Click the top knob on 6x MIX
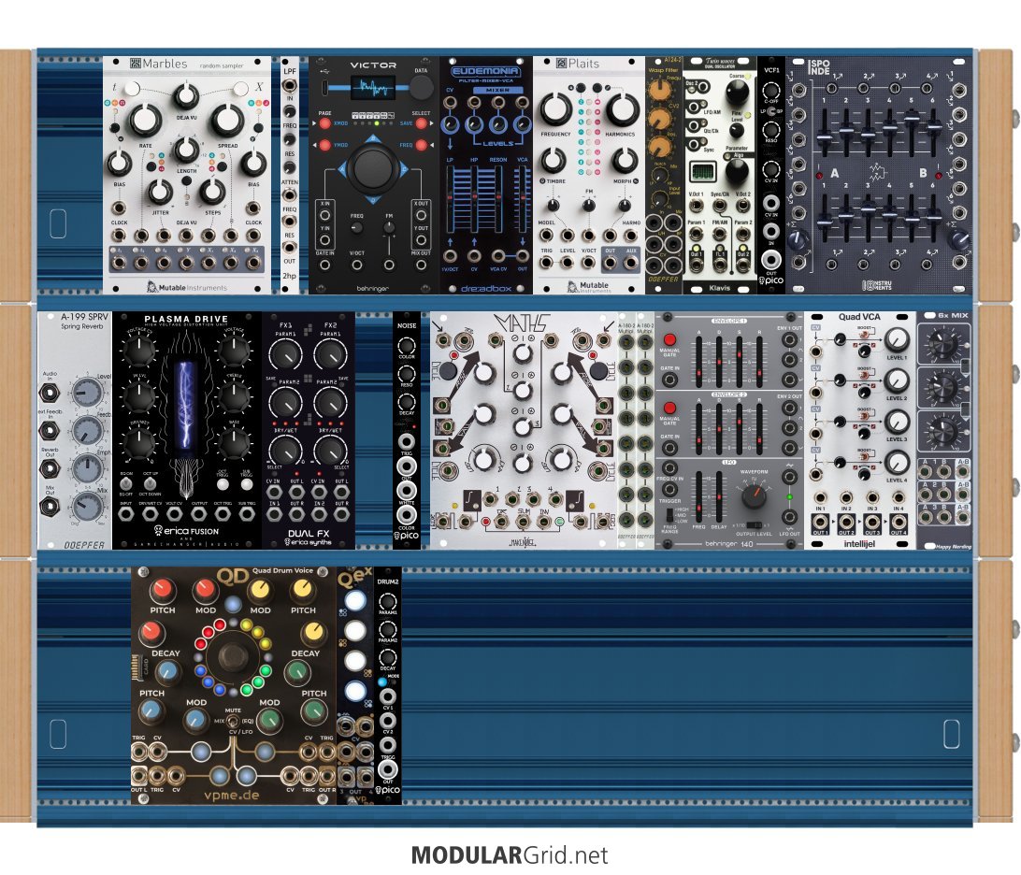 (x=942, y=343)
